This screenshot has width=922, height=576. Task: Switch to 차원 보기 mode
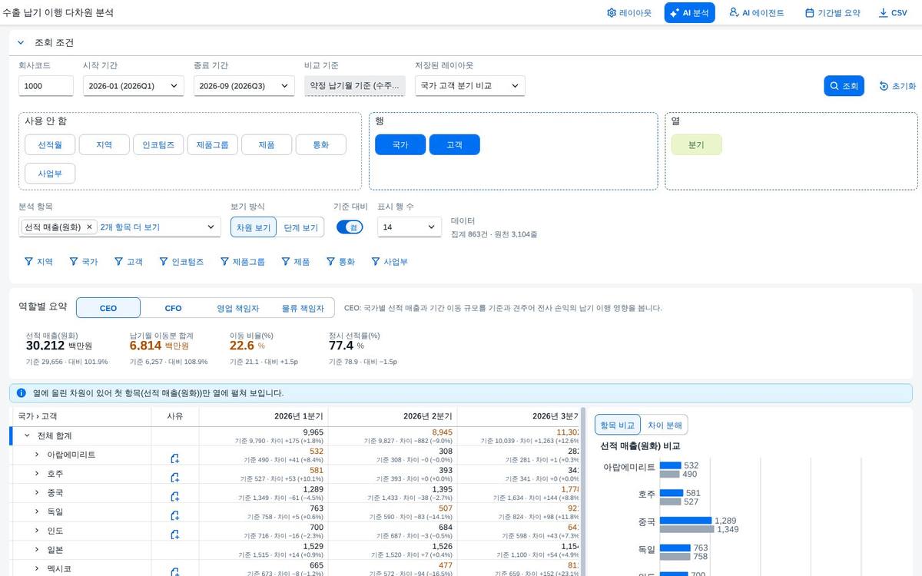(x=253, y=227)
